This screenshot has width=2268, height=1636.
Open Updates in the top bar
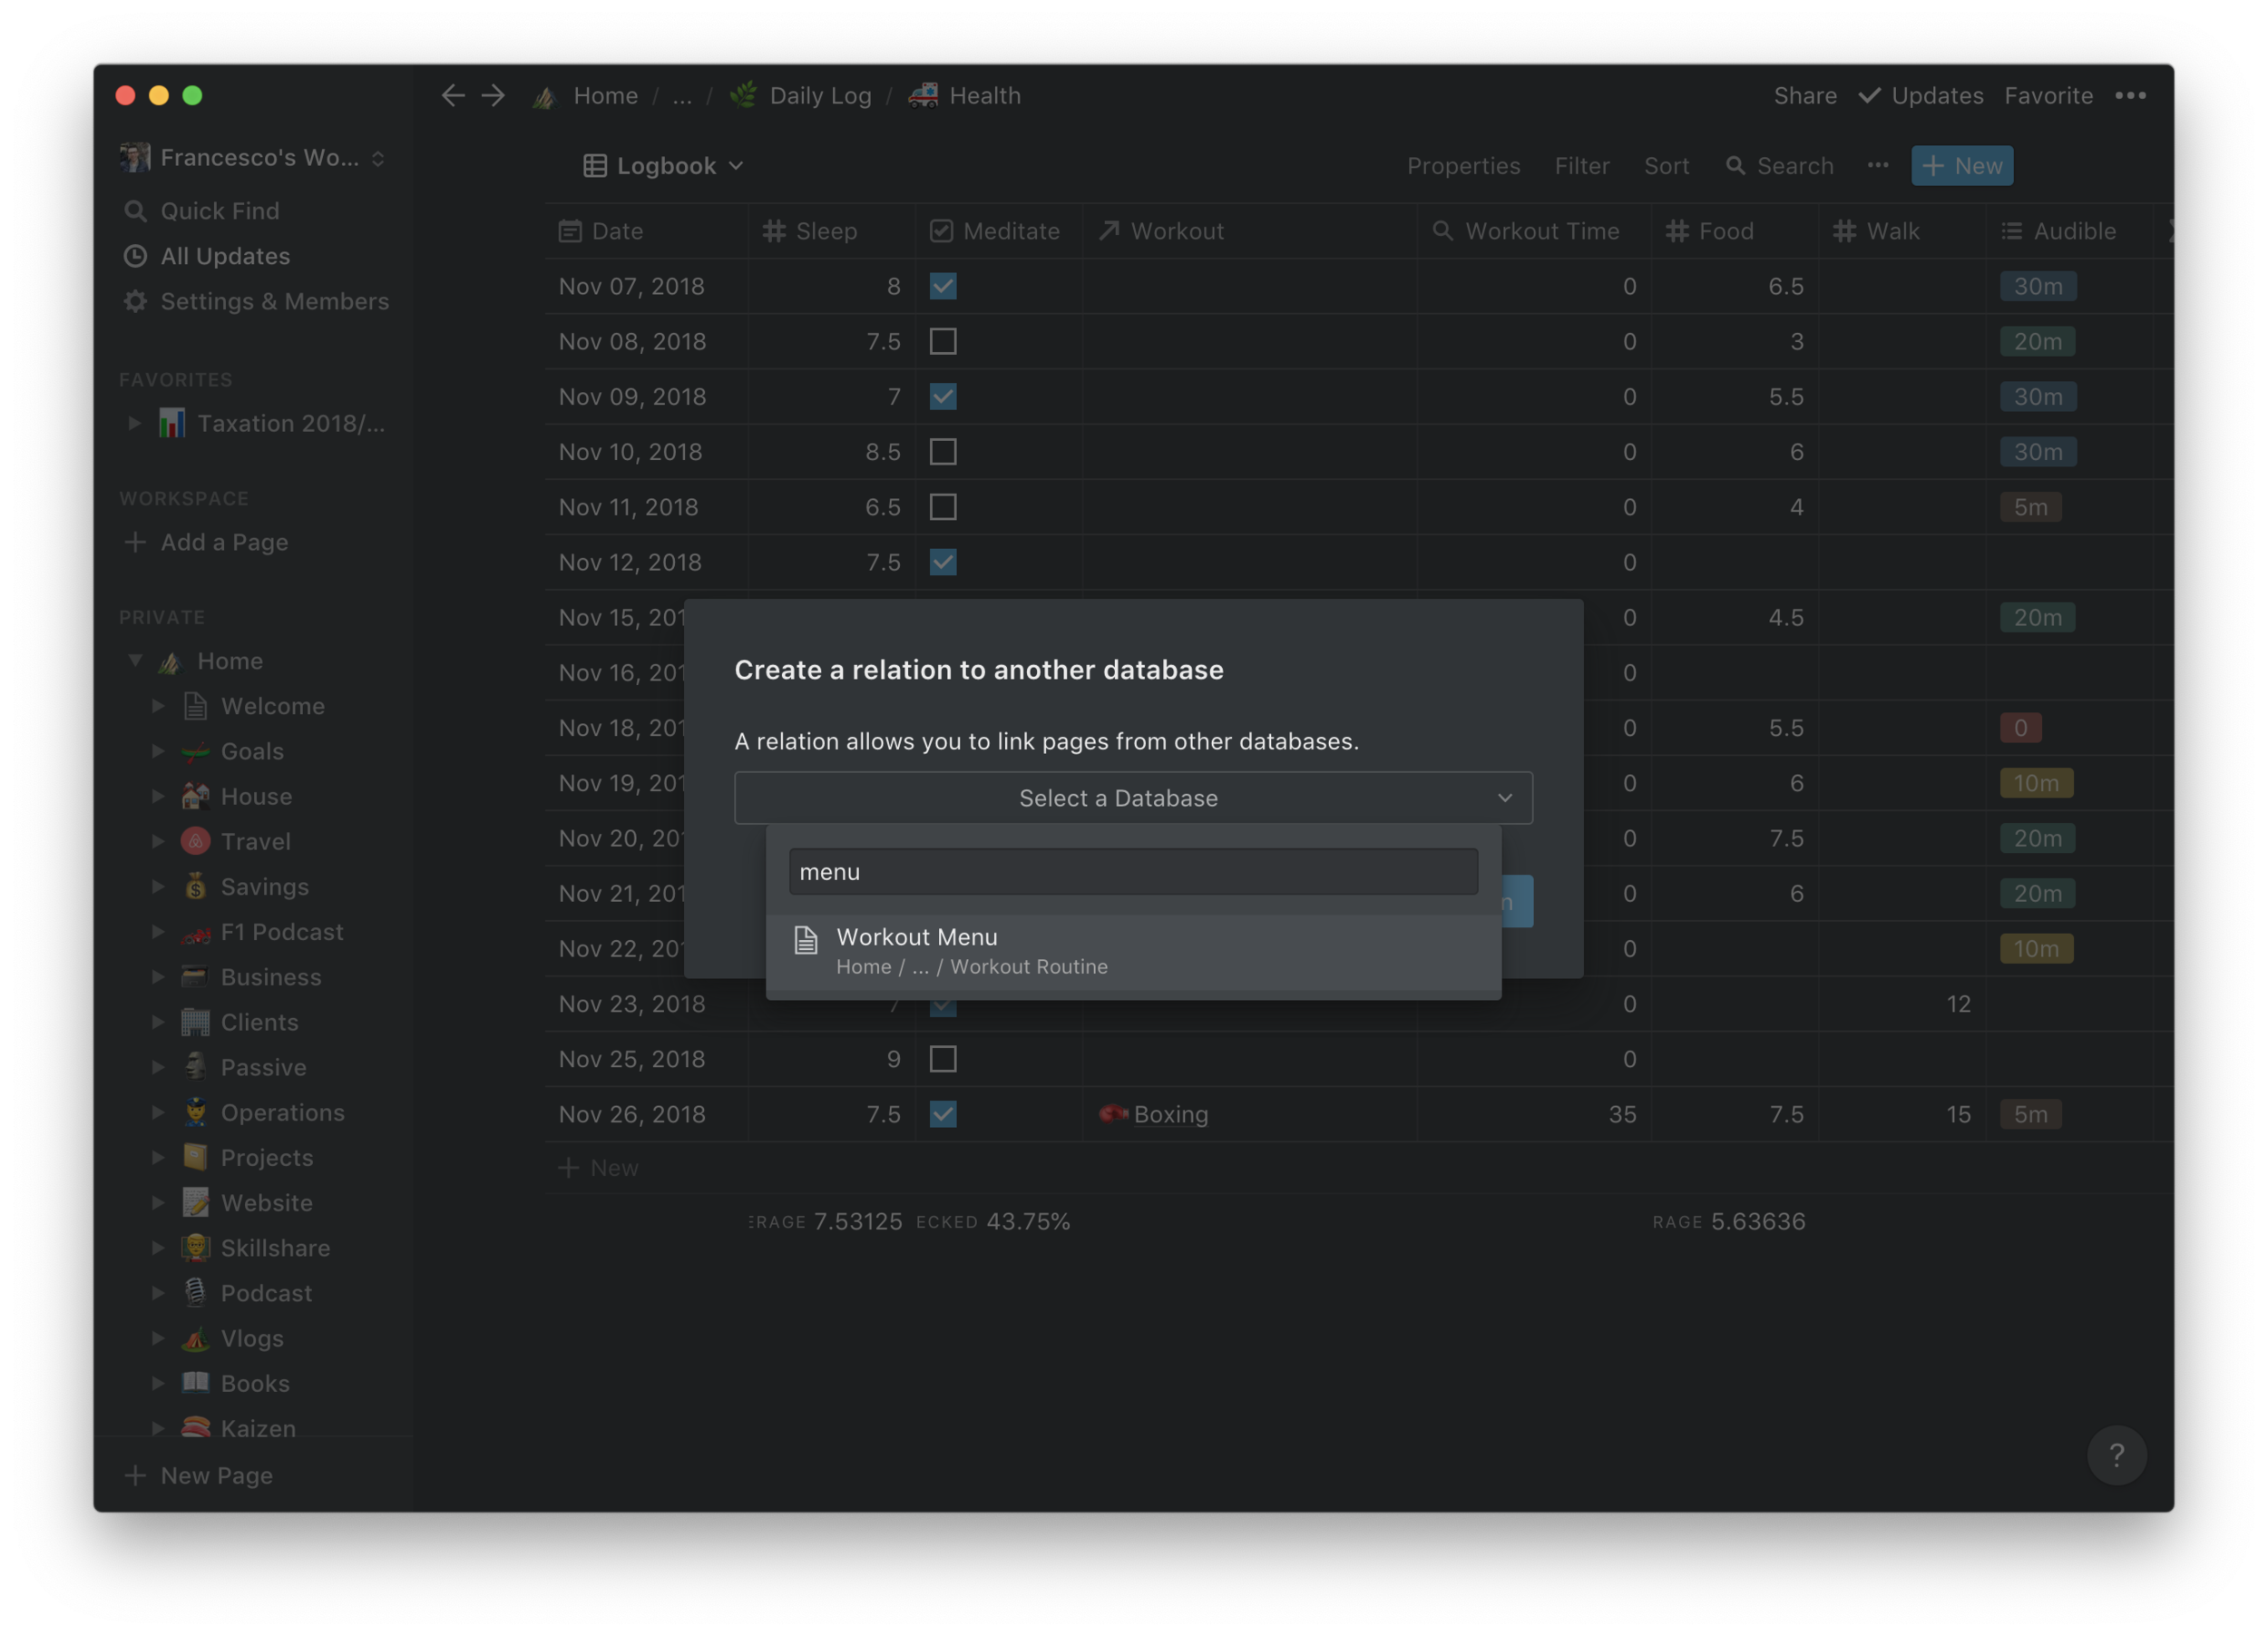tap(1920, 95)
